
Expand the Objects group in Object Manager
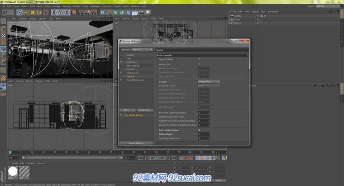(x=229, y=23)
